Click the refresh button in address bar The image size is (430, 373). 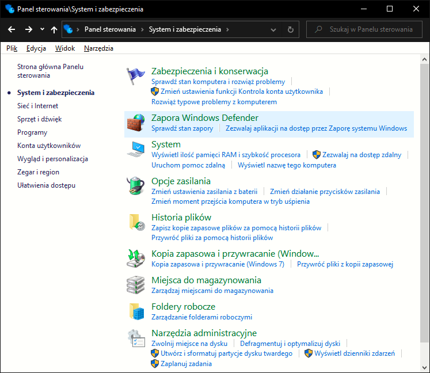[291, 29]
